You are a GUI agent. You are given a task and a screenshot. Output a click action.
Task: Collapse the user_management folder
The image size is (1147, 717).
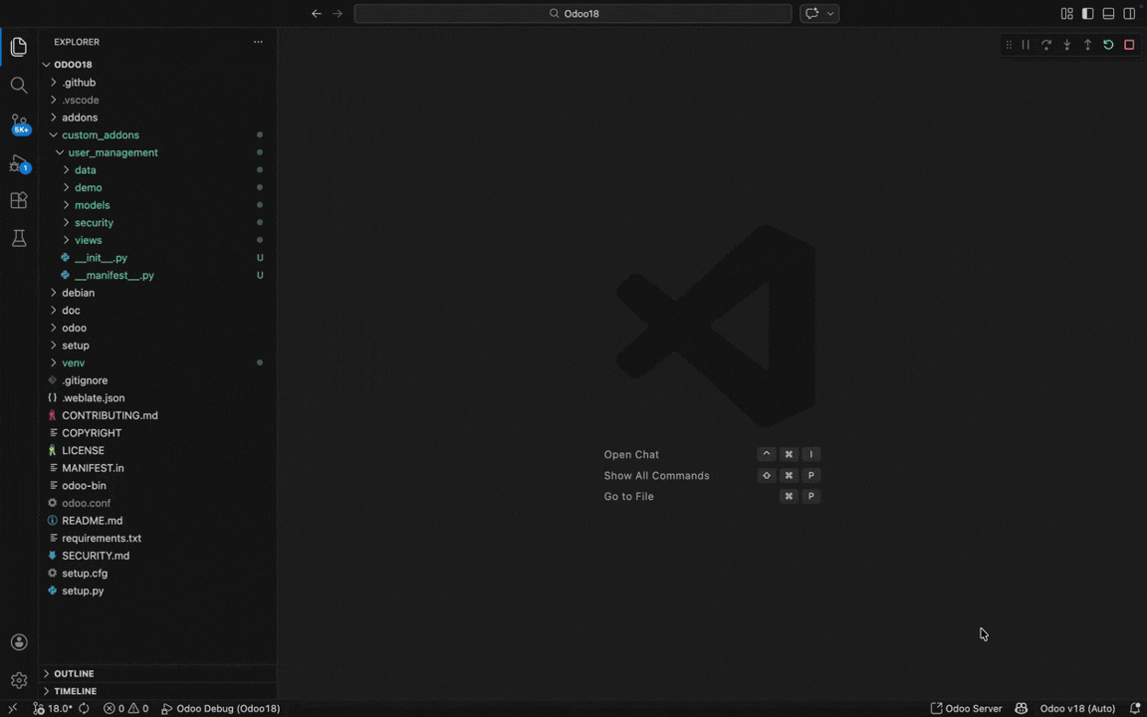coord(157,153)
